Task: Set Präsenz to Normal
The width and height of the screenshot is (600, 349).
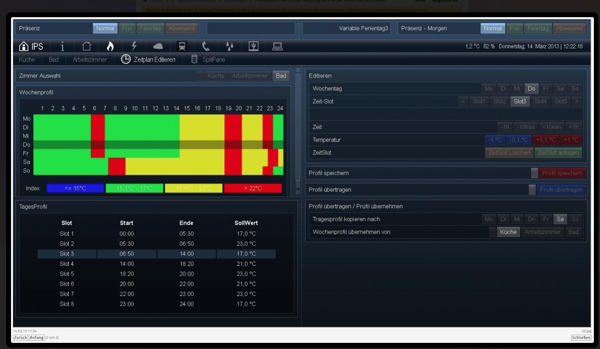Action: [x=105, y=28]
